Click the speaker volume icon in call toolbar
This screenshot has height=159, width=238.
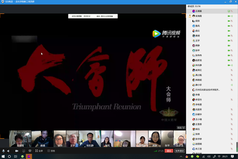(x=8, y=151)
